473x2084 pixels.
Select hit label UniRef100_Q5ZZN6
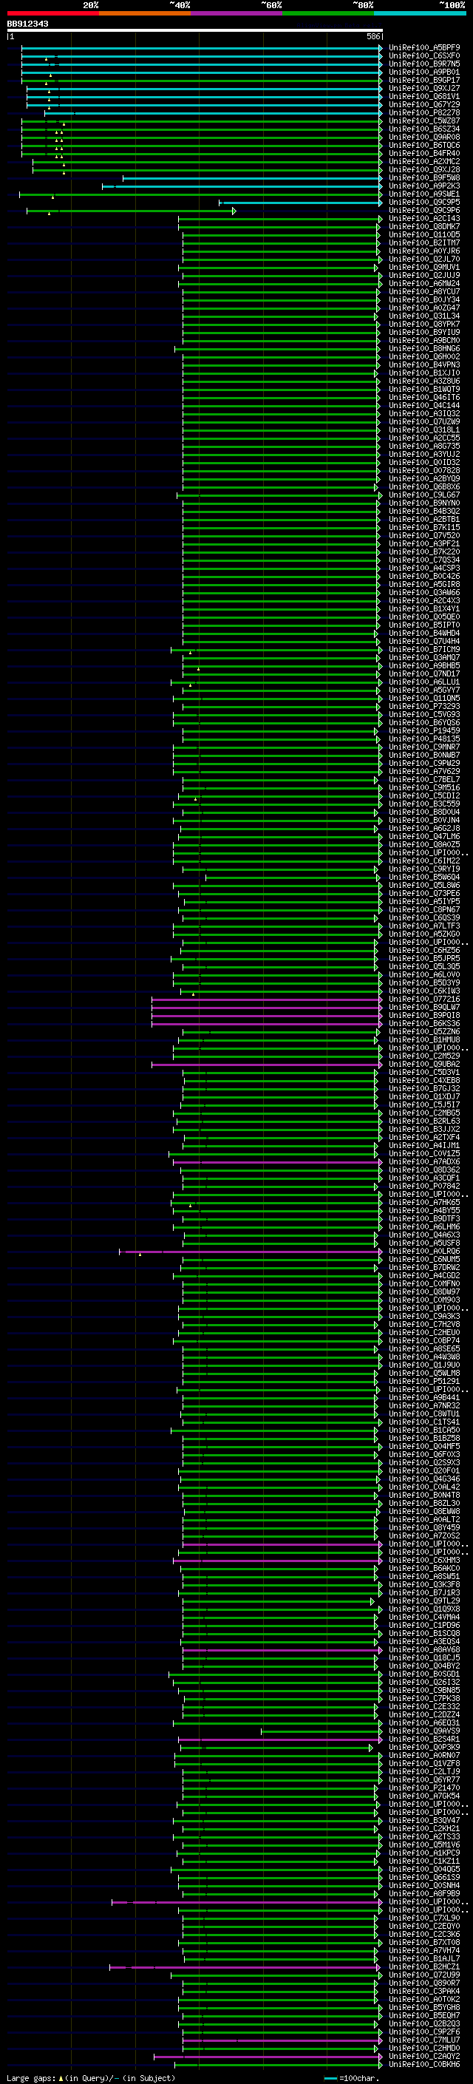[424, 1031]
